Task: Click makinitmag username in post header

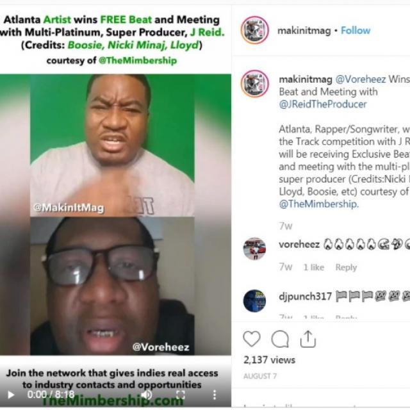Action: (304, 31)
